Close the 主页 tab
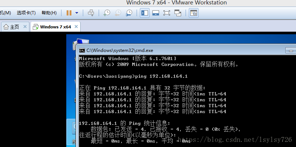296x147 pixels. coord(25,27)
